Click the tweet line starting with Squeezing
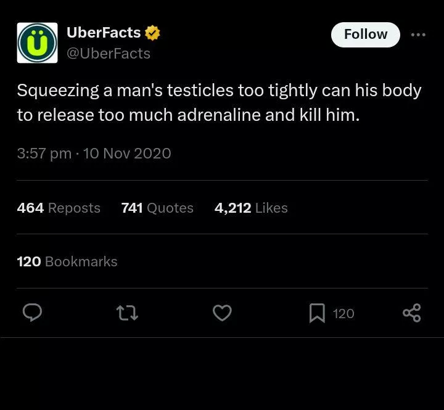This screenshot has width=444, height=410. (219, 91)
